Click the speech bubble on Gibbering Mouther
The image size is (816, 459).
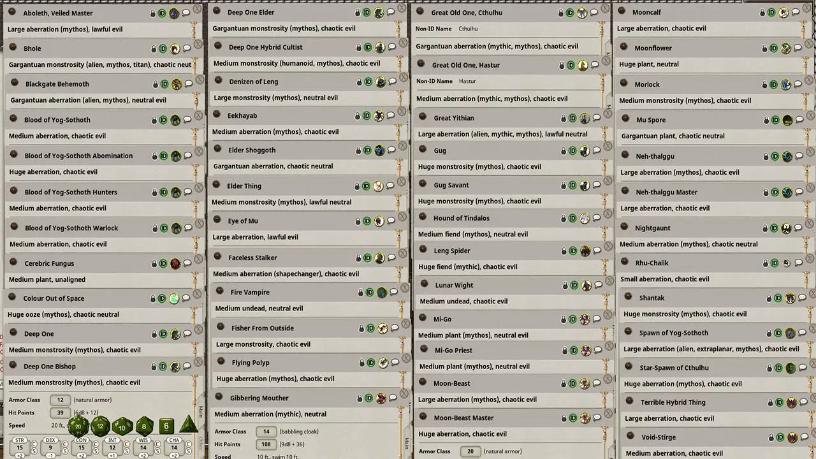click(394, 398)
